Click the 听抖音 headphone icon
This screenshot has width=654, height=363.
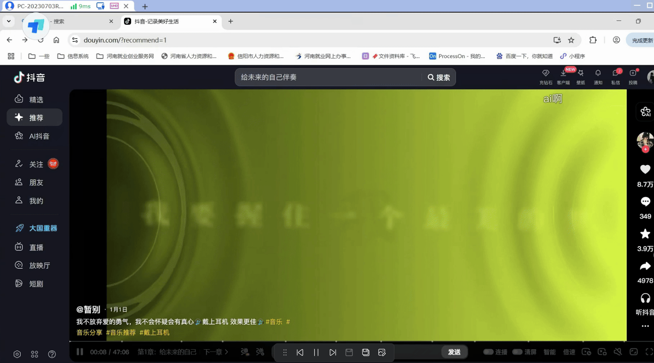pos(645,298)
